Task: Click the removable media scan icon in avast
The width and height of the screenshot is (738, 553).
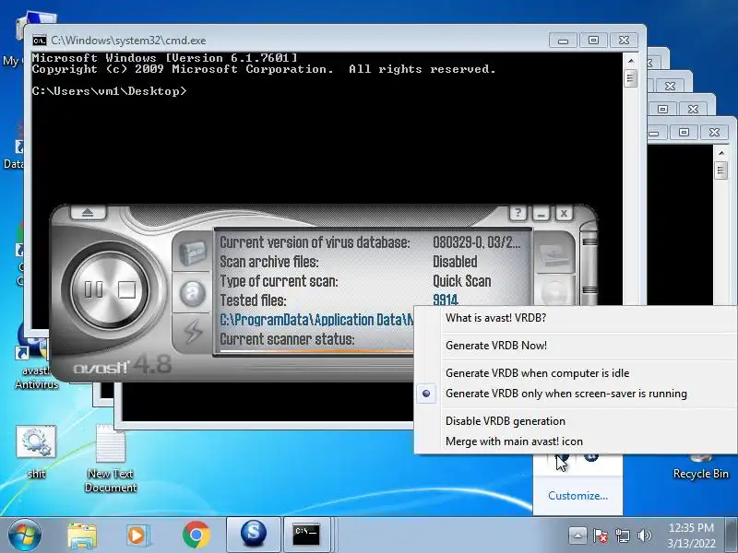Action: point(554,292)
